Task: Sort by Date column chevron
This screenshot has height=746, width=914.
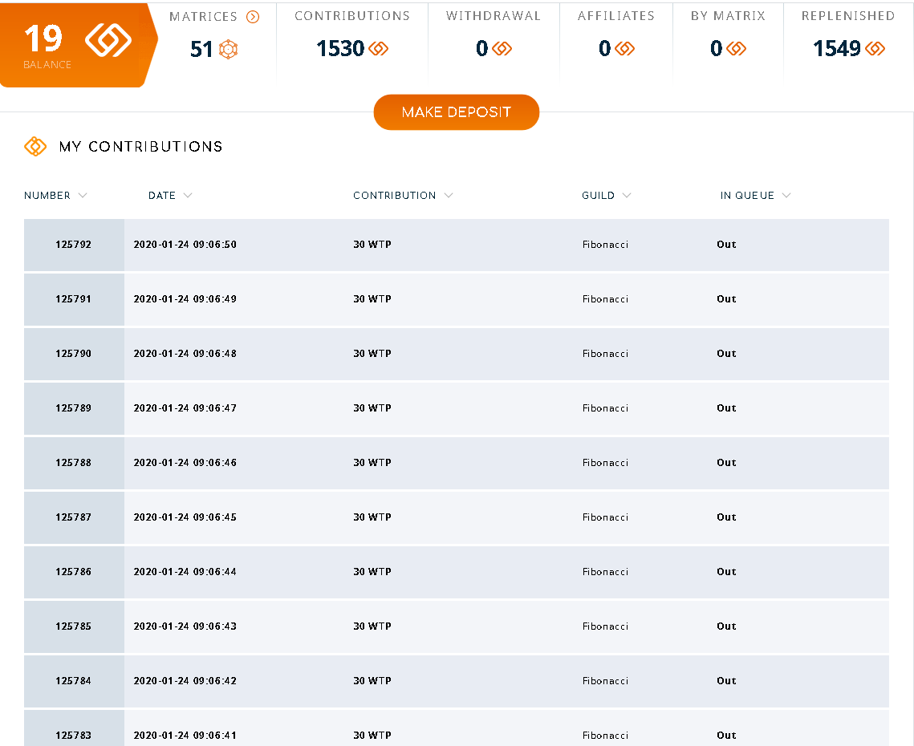Action: (x=187, y=195)
